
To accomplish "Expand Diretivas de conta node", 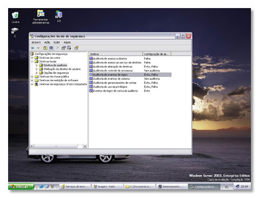I will (32, 58).
